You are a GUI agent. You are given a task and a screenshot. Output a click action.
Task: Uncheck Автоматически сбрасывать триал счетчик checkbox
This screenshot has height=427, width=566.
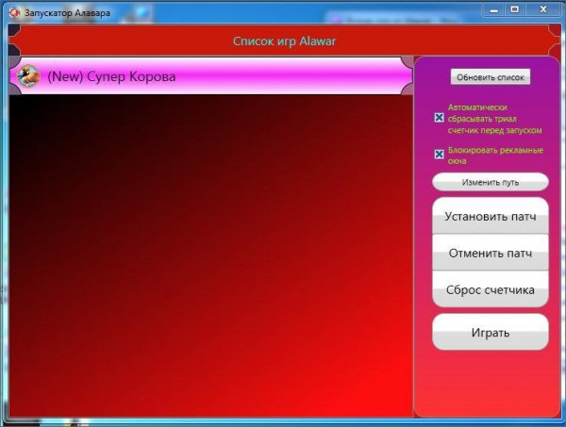pyautogui.click(x=439, y=118)
